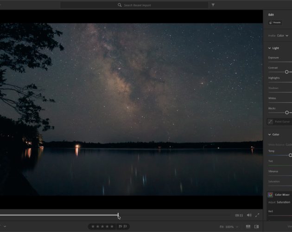The height and width of the screenshot is (232, 292).
Task: Open the Adjust Saturation dropdown
Action: (283, 202)
